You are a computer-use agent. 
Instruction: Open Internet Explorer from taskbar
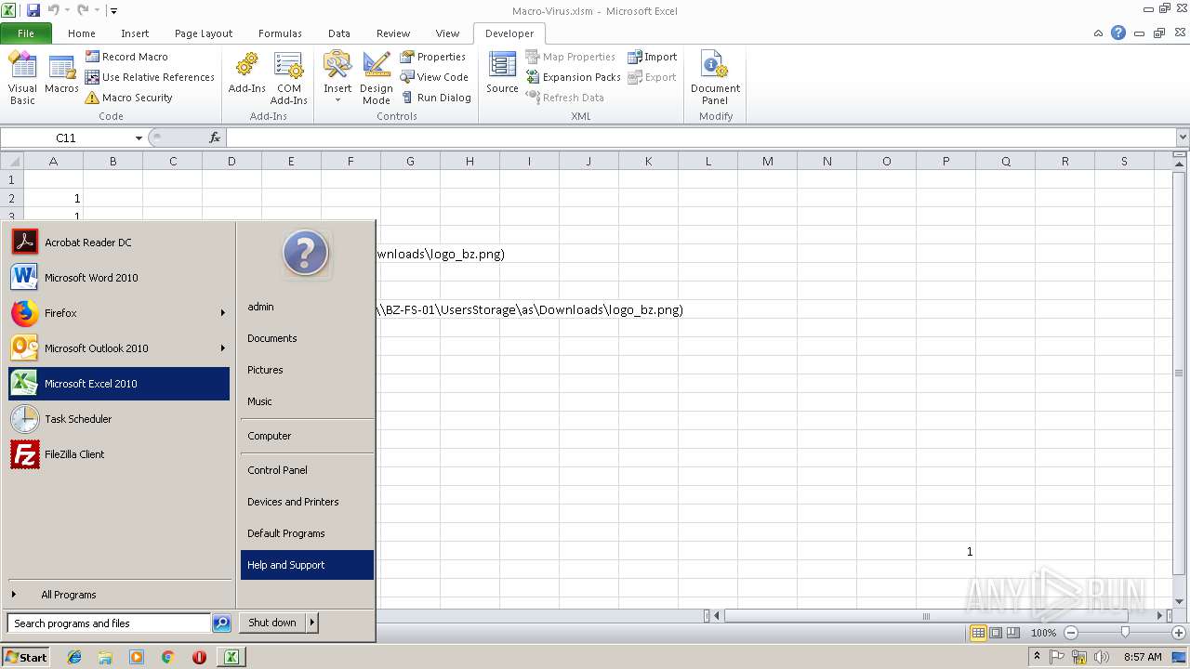pos(74,657)
